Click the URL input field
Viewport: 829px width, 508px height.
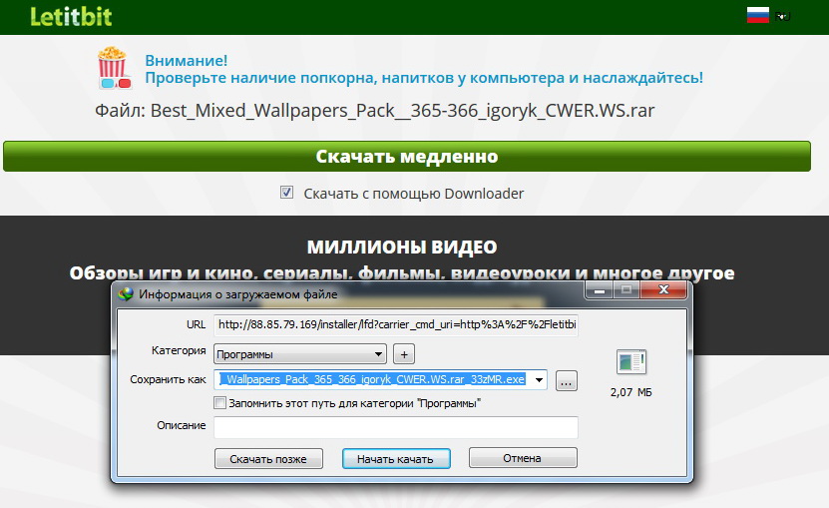click(x=396, y=325)
